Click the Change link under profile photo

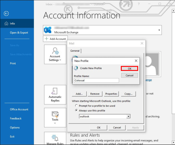[148, 80]
